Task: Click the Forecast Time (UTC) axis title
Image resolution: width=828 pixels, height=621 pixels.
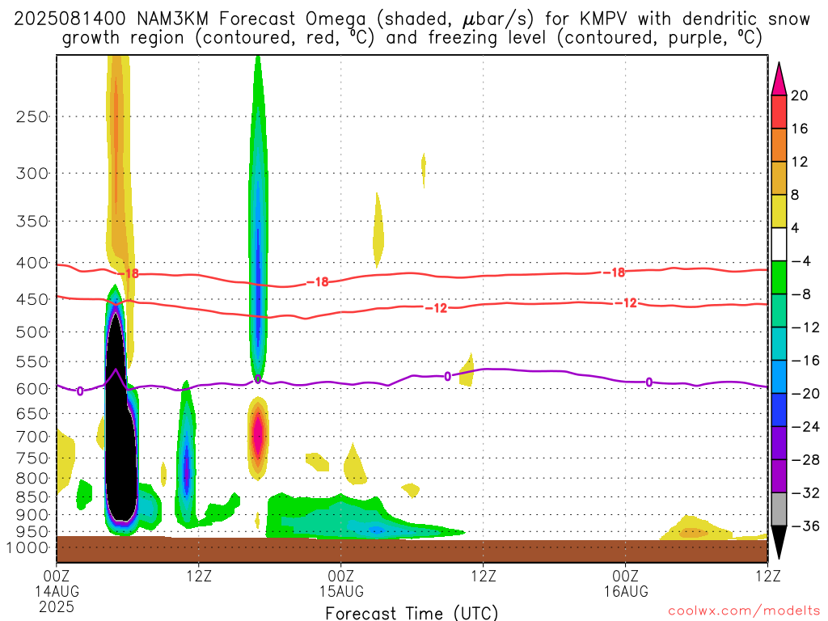Action: pos(412,613)
